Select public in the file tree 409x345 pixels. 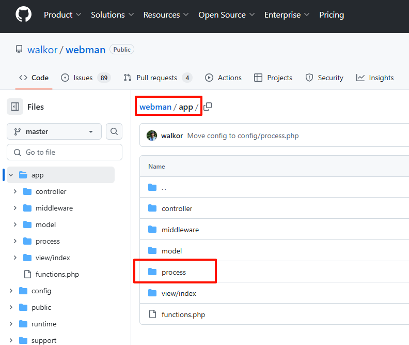pyautogui.click(x=41, y=307)
